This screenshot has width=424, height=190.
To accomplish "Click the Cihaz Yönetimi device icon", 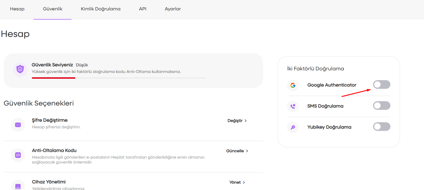I will 18,186.
